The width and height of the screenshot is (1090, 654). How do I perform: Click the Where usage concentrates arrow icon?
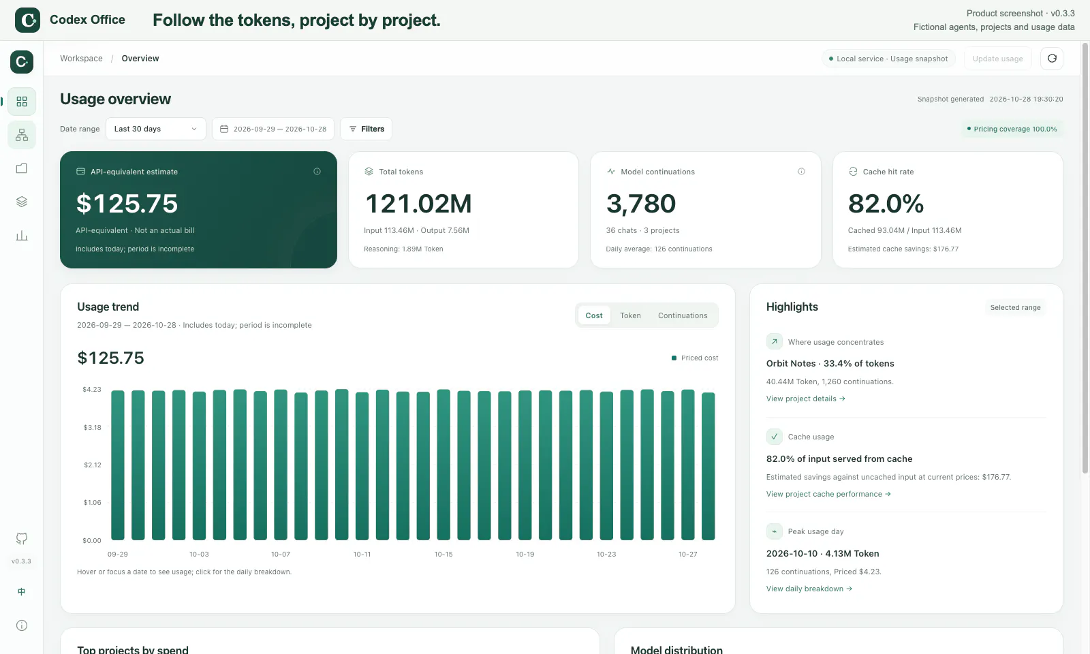775,341
